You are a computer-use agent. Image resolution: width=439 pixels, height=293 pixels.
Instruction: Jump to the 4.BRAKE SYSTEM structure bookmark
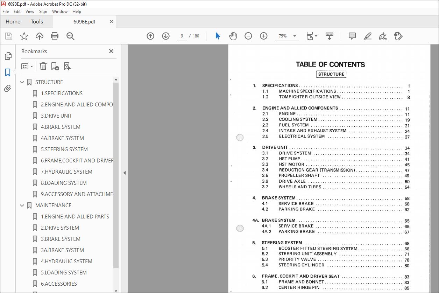tap(61, 127)
